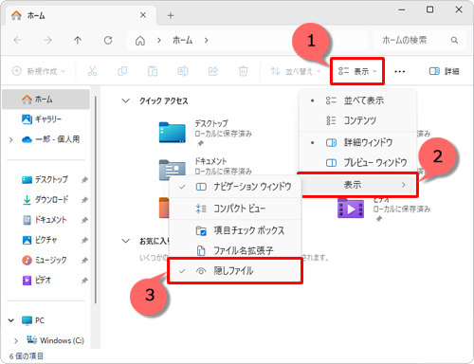Open ビデオ in the navigation pane
Image resolution: width=474 pixels, height=364 pixels.
(x=46, y=281)
